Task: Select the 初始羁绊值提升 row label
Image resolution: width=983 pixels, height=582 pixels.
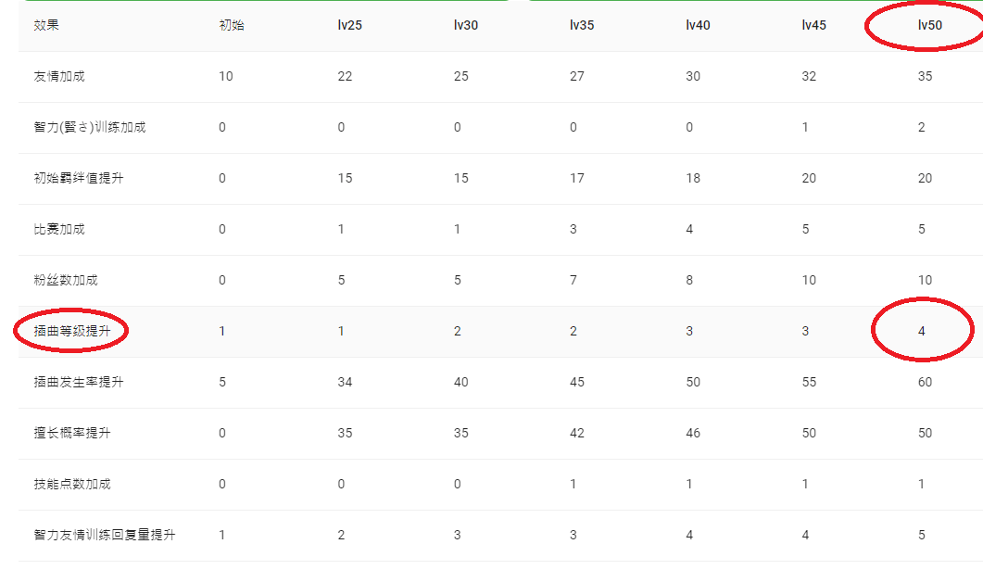Action: tap(78, 178)
